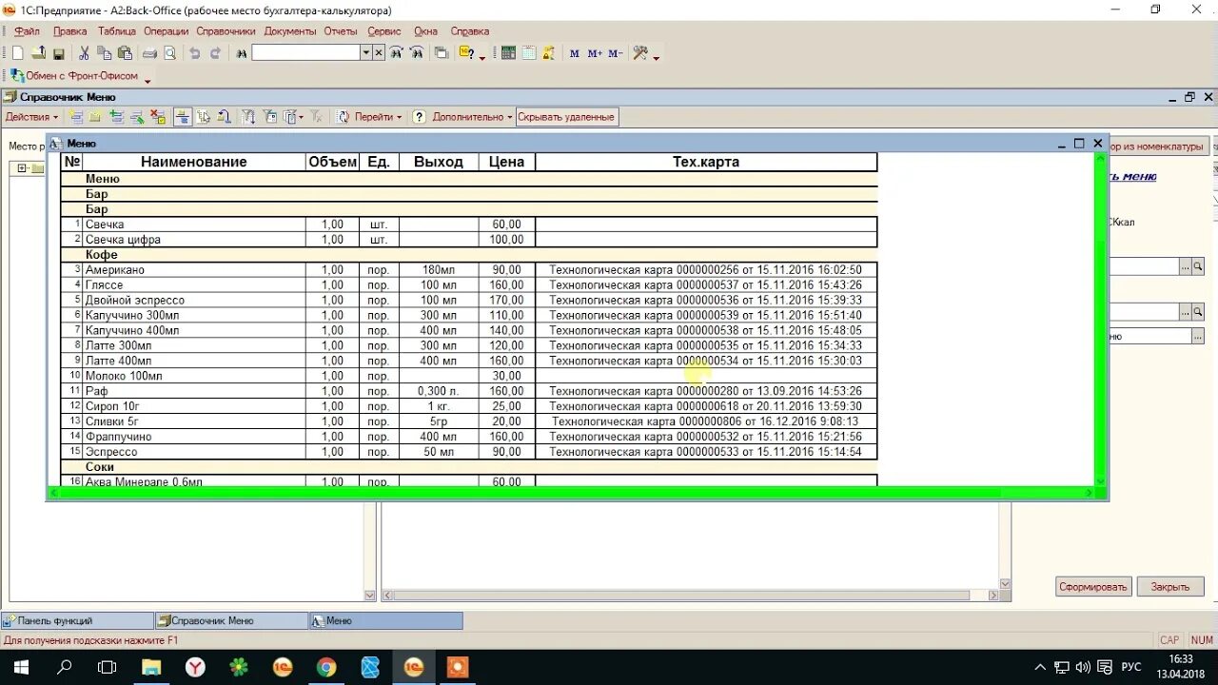Screen dimensions: 1218x685
Task: Click the Закрыть button
Action: (x=1169, y=586)
